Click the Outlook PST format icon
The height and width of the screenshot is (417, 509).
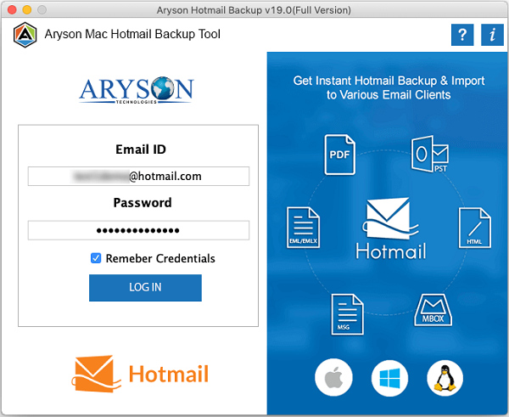click(x=430, y=154)
